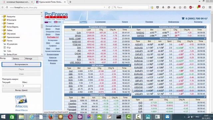This screenshot has height=120, width=213.
Task: Switch to the Manage tab in iMacros
Action: [31, 59]
